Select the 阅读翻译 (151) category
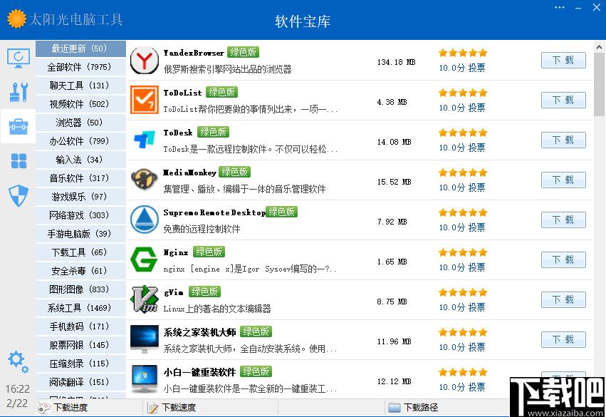 [80, 383]
